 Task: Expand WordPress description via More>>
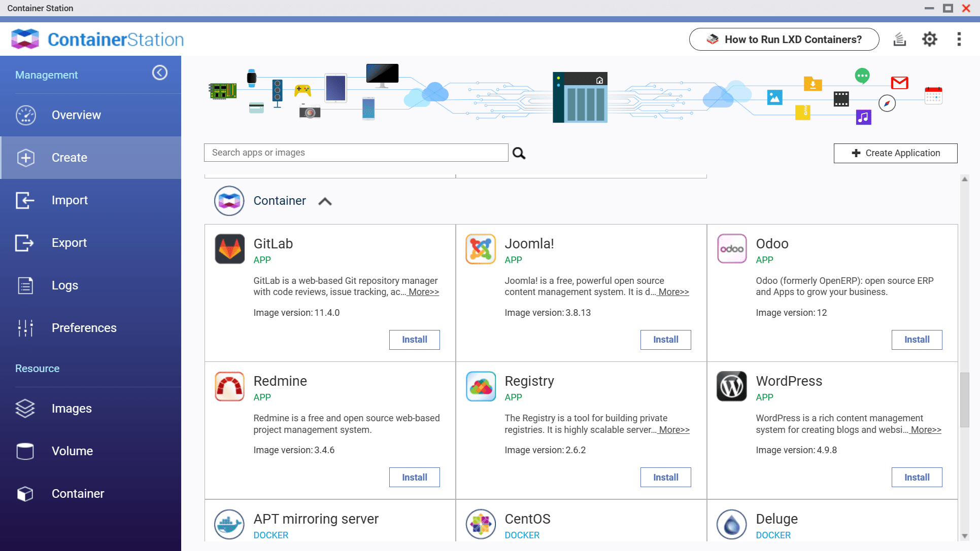pos(925,430)
